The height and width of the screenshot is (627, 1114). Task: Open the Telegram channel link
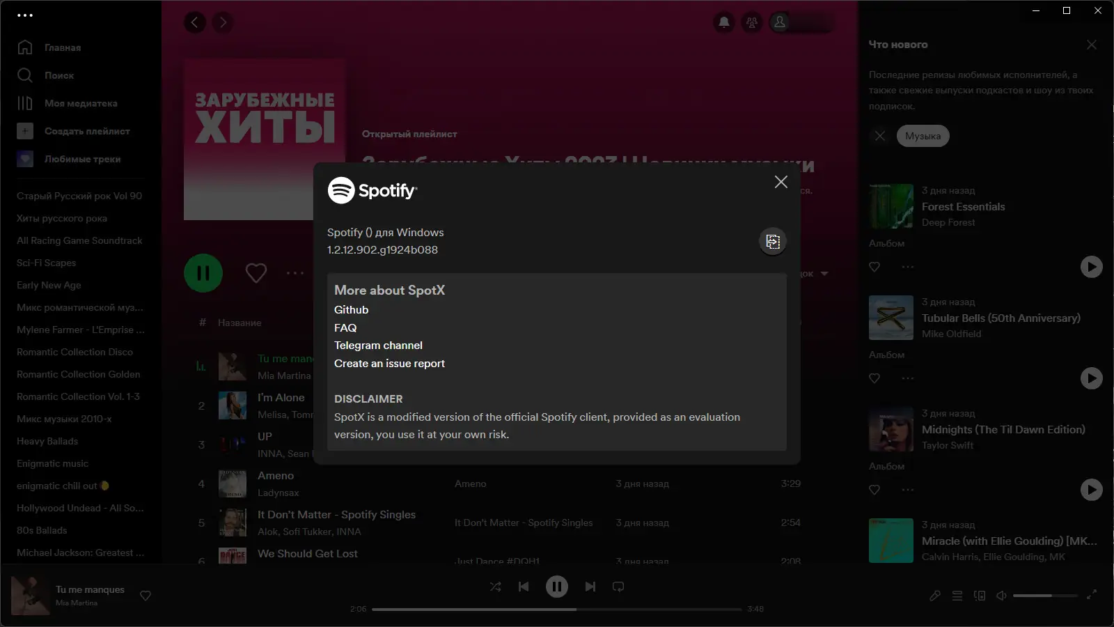[378, 346]
